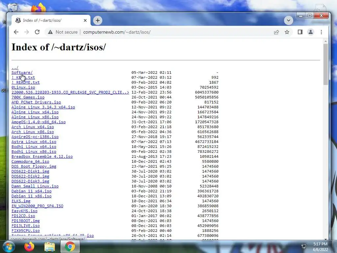The image size is (337, 253).
Task: Click the Chrome taskbar button
Action: tap(70, 246)
